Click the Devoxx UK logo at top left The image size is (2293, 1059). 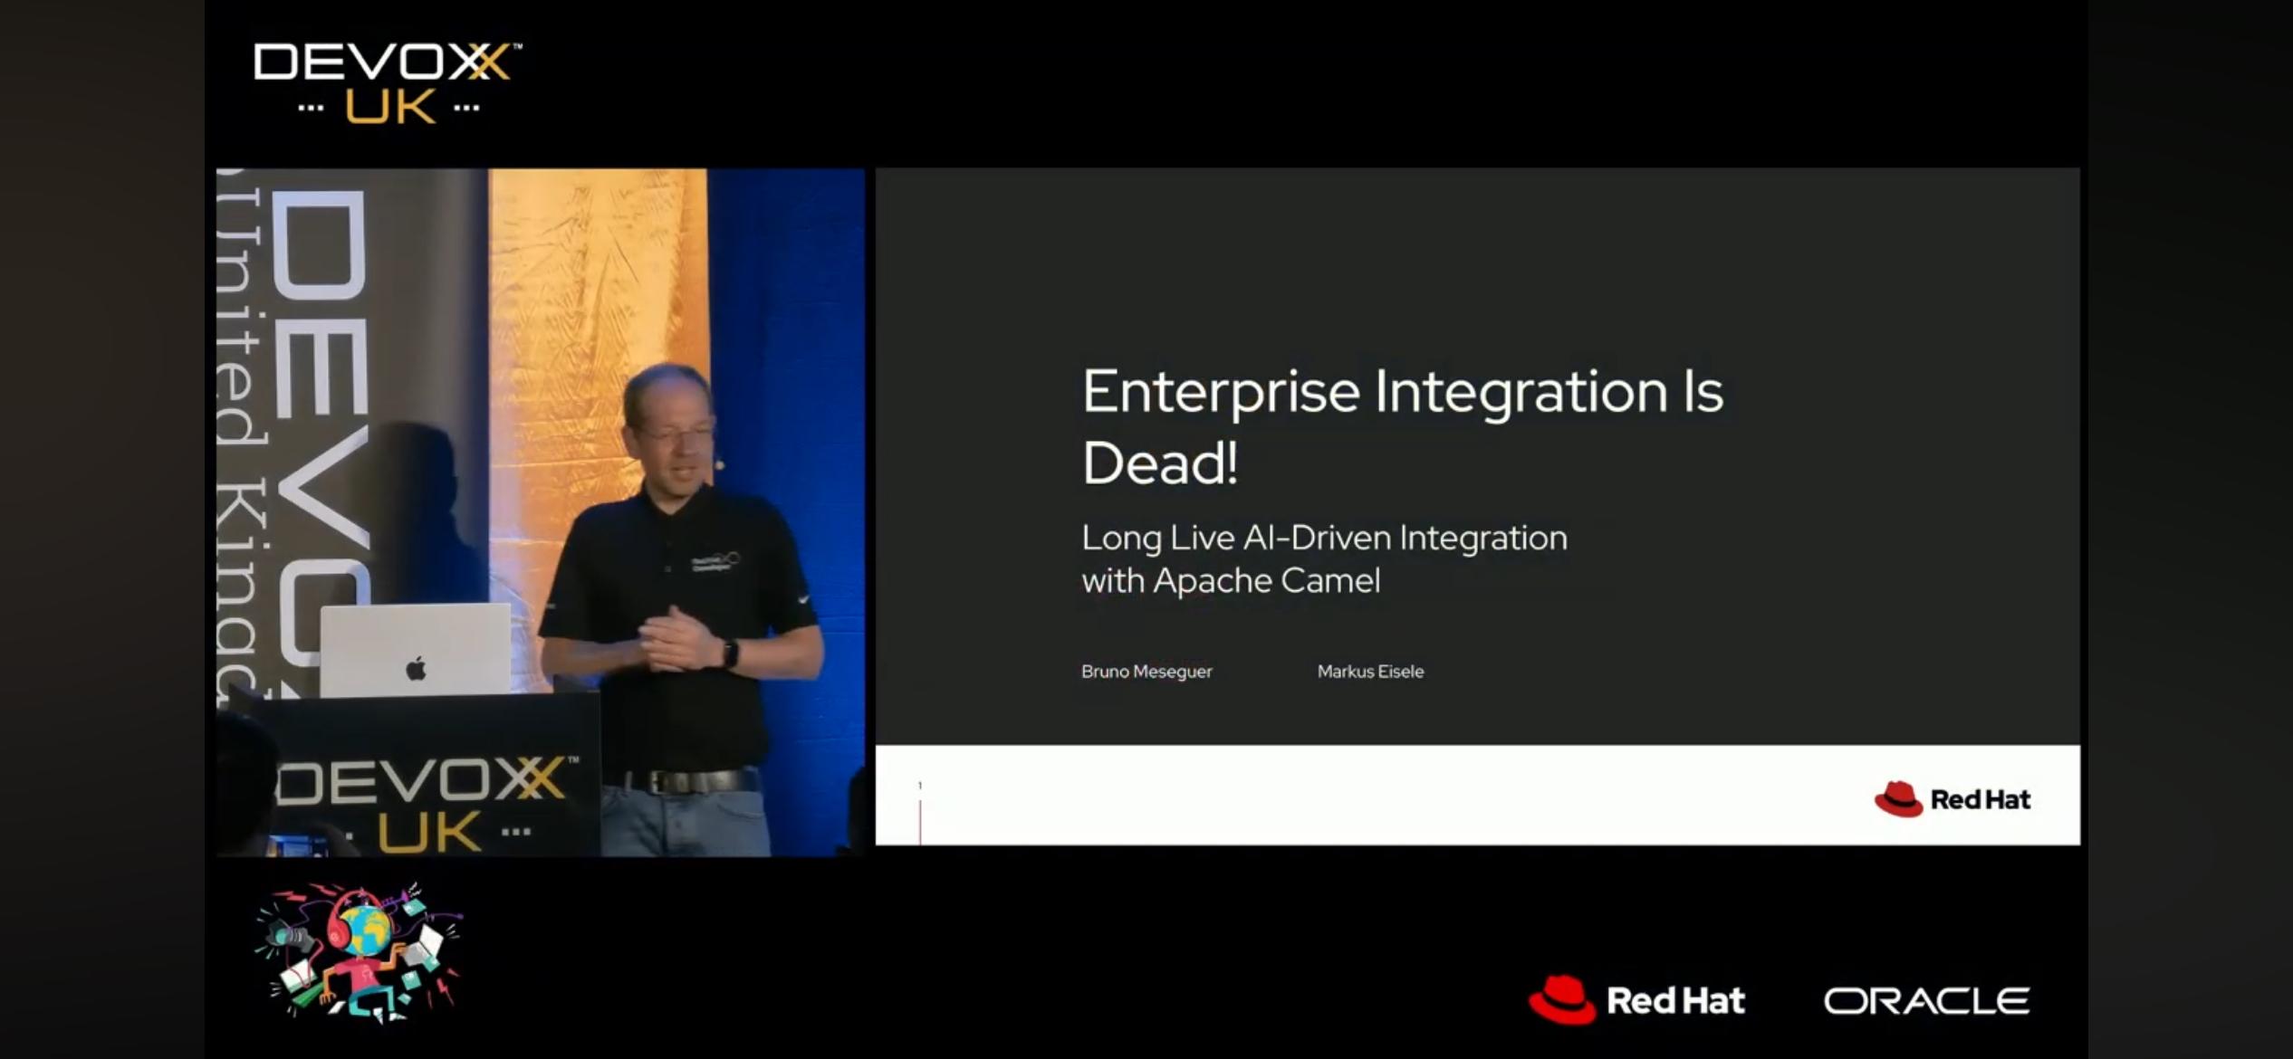[x=388, y=82]
